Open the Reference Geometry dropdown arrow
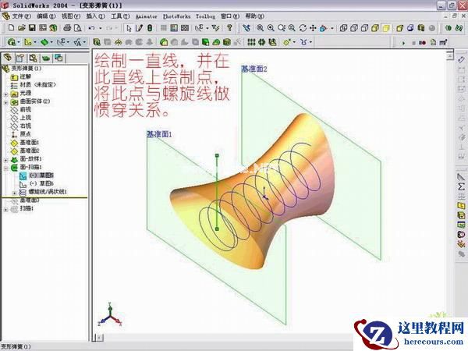 pos(294,42)
